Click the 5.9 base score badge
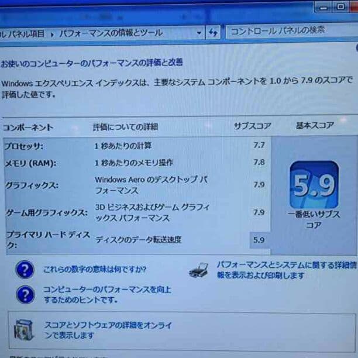 click(314, 185)
